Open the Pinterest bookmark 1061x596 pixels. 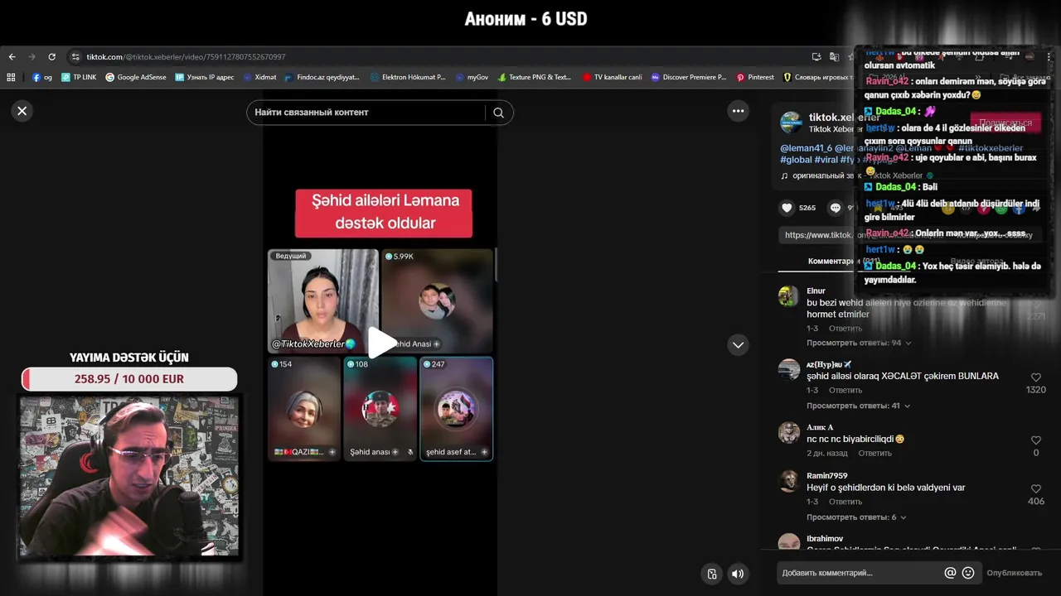tap(755, 77)
